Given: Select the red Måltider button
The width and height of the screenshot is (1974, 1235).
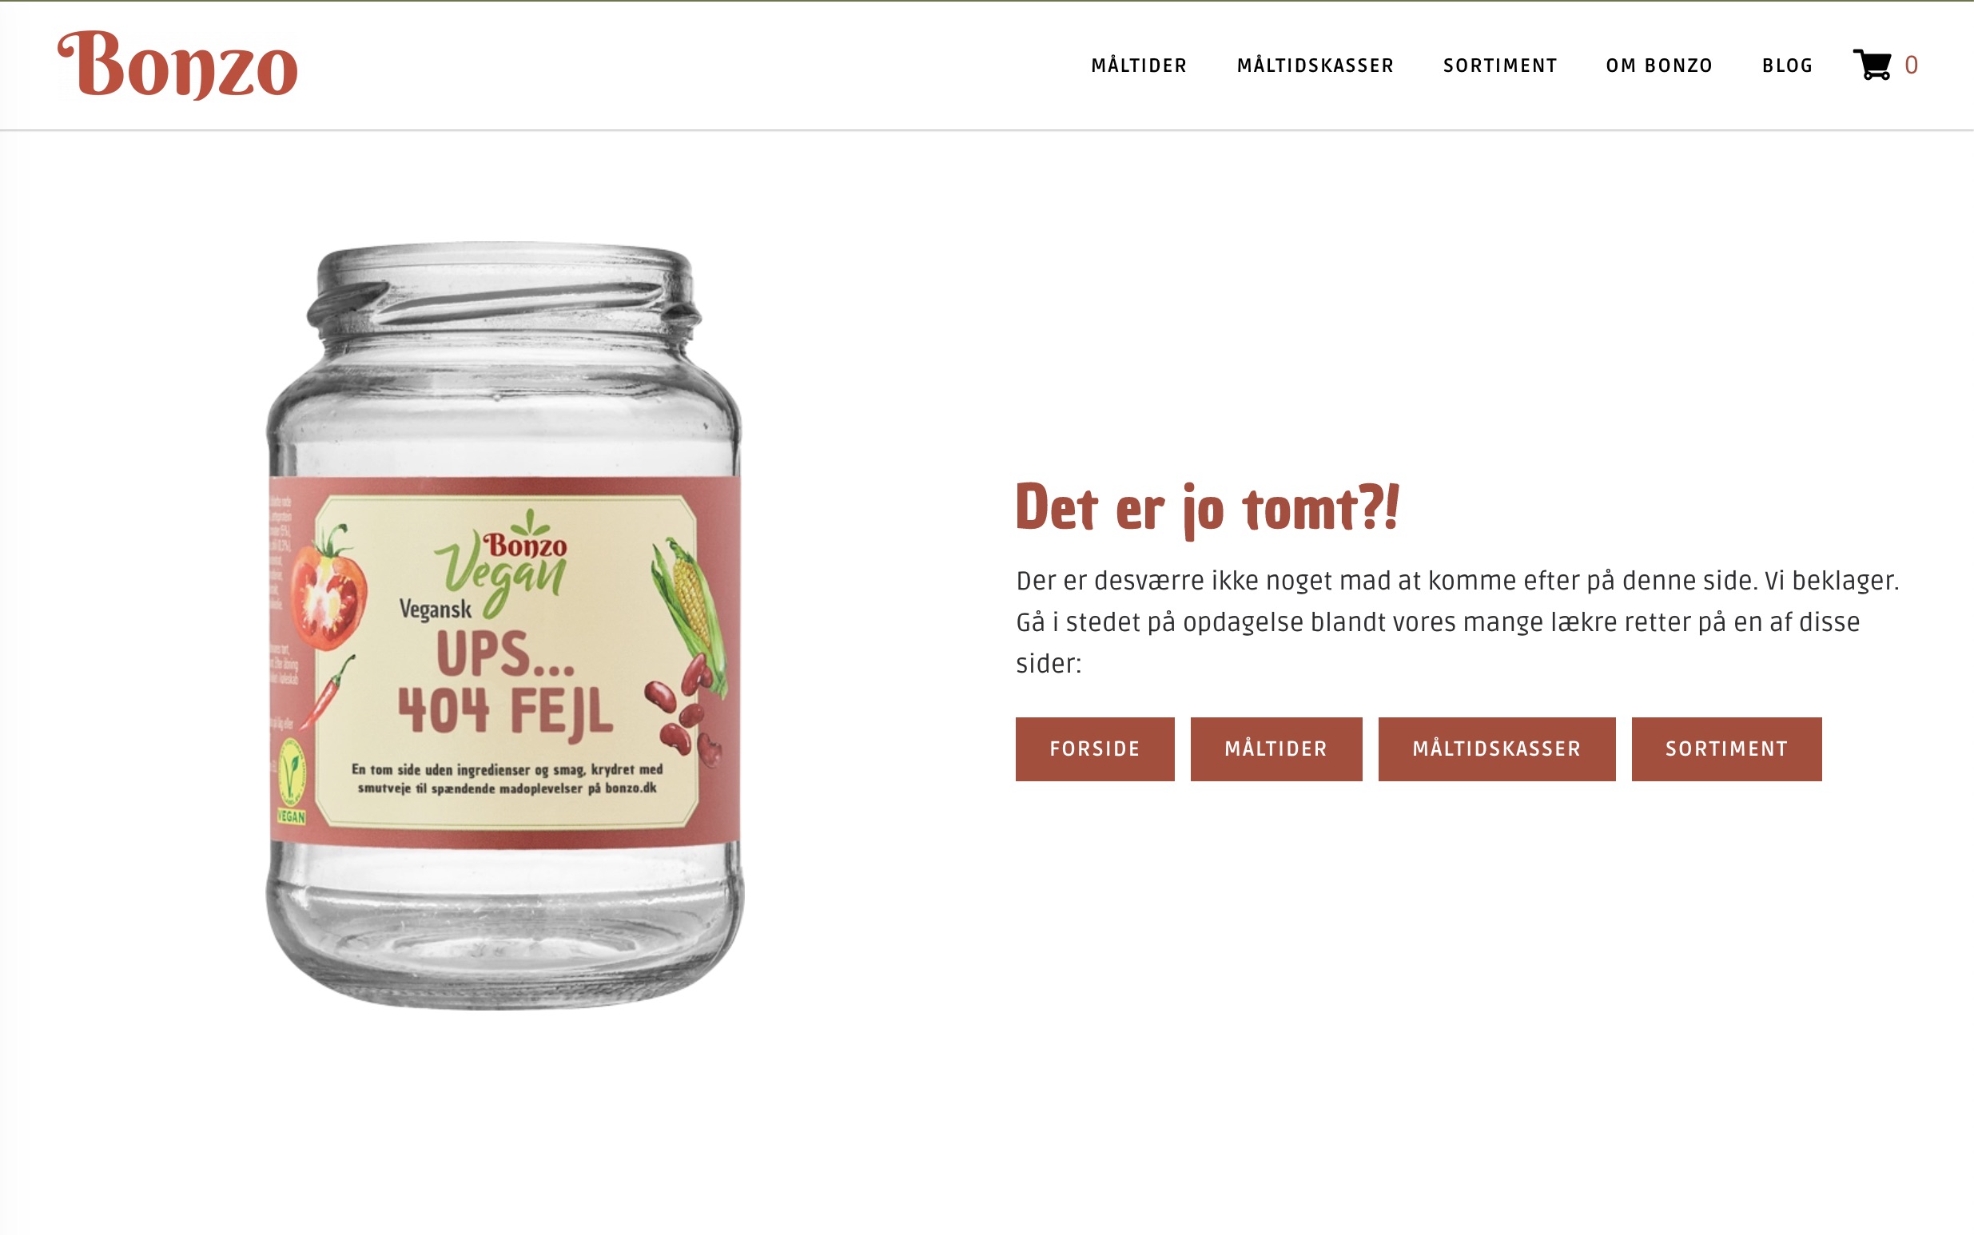Looking at the screenshot, I should point(1276,749).
